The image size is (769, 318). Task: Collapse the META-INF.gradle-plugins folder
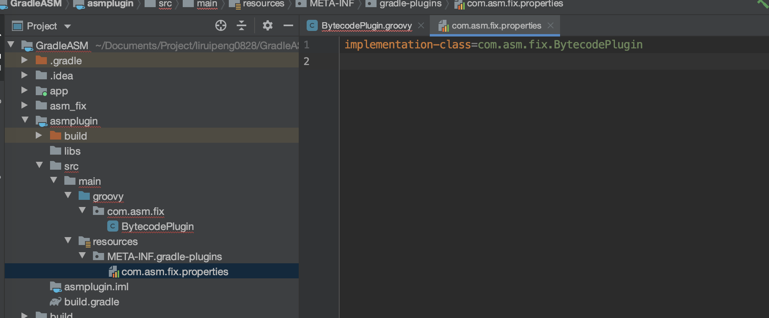tap(82, 255)
